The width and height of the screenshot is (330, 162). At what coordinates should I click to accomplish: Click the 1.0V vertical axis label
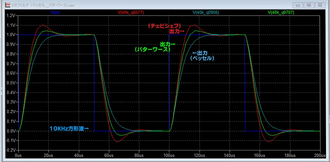(11, 35)
